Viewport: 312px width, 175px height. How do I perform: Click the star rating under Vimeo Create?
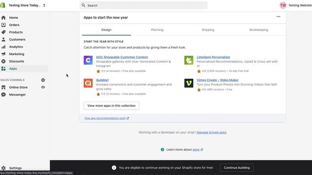point(199,89)
